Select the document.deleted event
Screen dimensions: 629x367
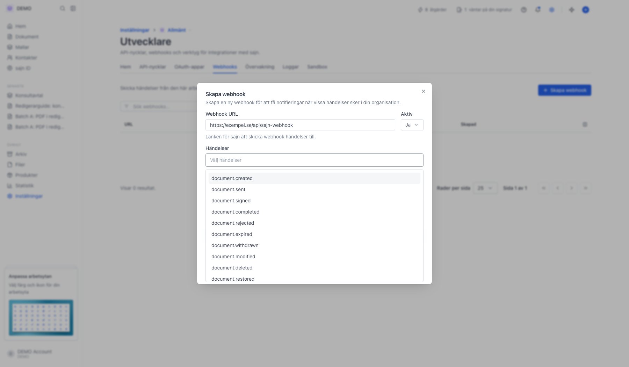click(314, 268)
